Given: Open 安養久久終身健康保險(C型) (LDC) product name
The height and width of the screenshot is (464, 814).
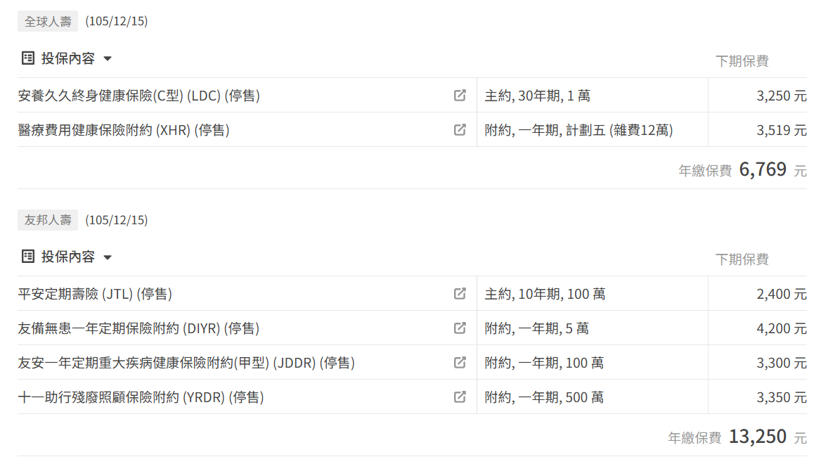Looking at the screenshot, I should [x=138, y=96].
